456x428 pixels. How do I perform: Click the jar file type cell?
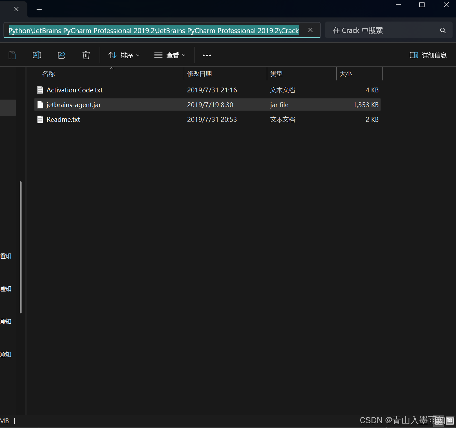coord(279,105)
